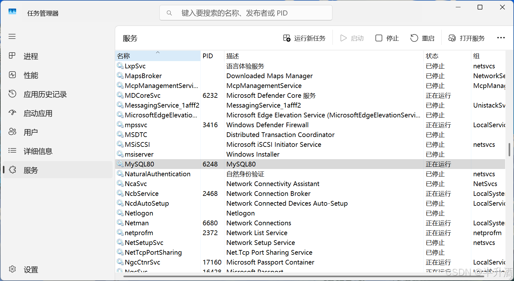Click the Netman service icon
Image resolution: width=514 pixels, height=281 pixels.
(120, 223)
